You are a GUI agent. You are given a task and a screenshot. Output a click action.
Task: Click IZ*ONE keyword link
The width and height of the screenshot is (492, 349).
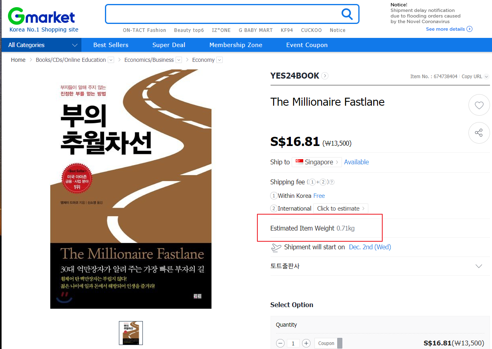pos(221,30)
